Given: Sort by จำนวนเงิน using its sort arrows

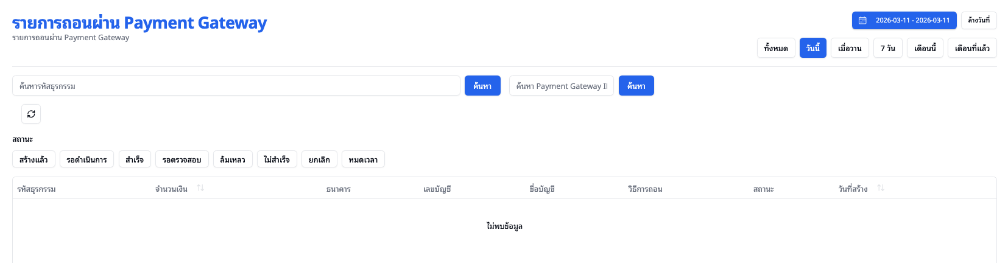Looking at the screenshot, I should click(x=200, y=188).
